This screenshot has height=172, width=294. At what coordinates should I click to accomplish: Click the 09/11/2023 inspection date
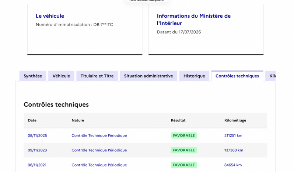(37, 150)
